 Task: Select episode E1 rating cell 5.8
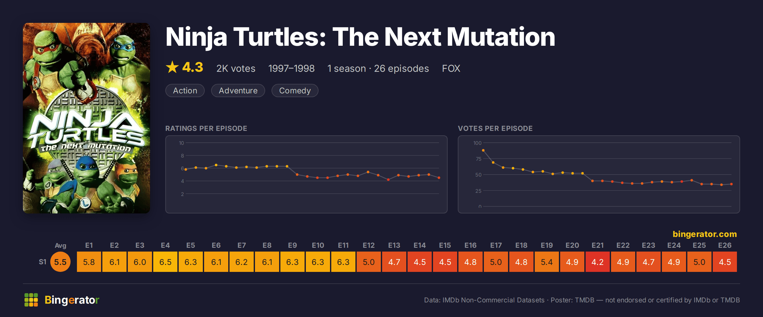coord(89,262)
